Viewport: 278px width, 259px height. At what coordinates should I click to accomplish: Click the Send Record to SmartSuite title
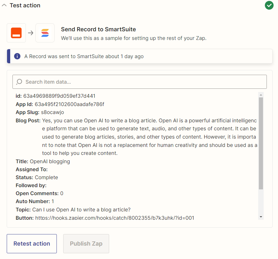coord(98,29)
